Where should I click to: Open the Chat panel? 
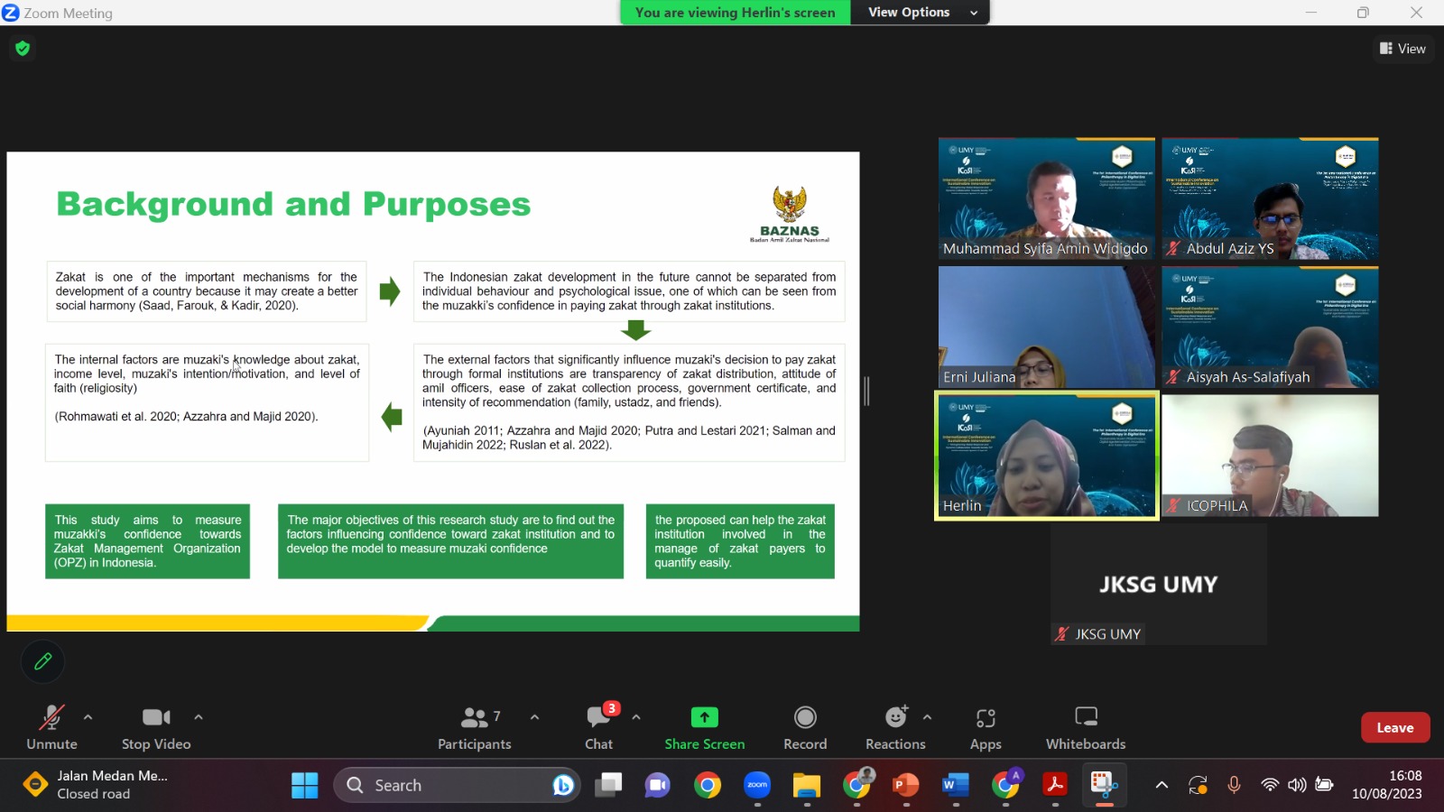tap(598, 727)
